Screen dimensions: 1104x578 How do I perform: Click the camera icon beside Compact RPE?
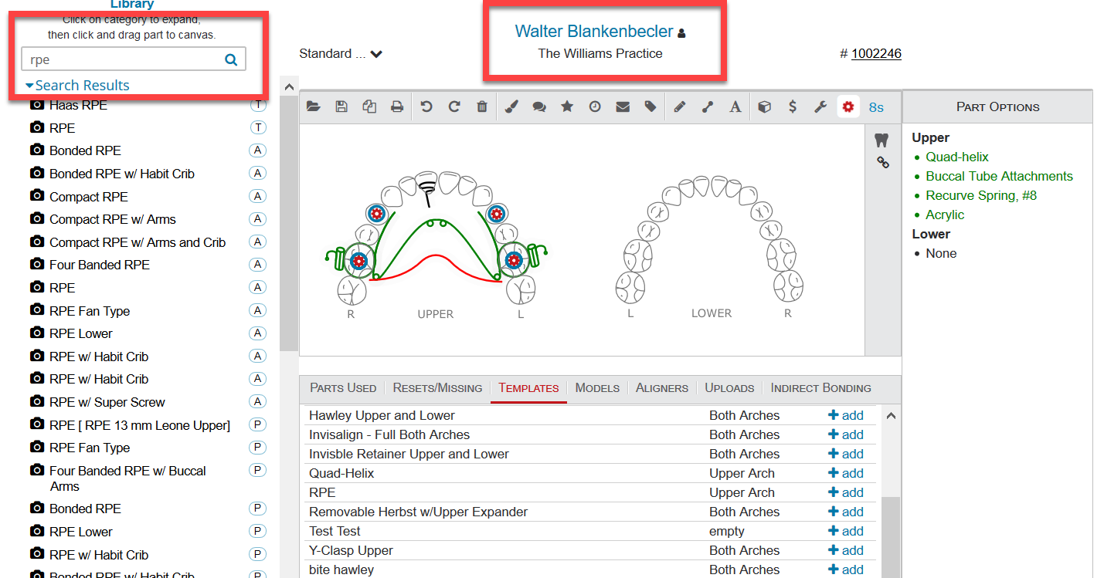point(36,196)
